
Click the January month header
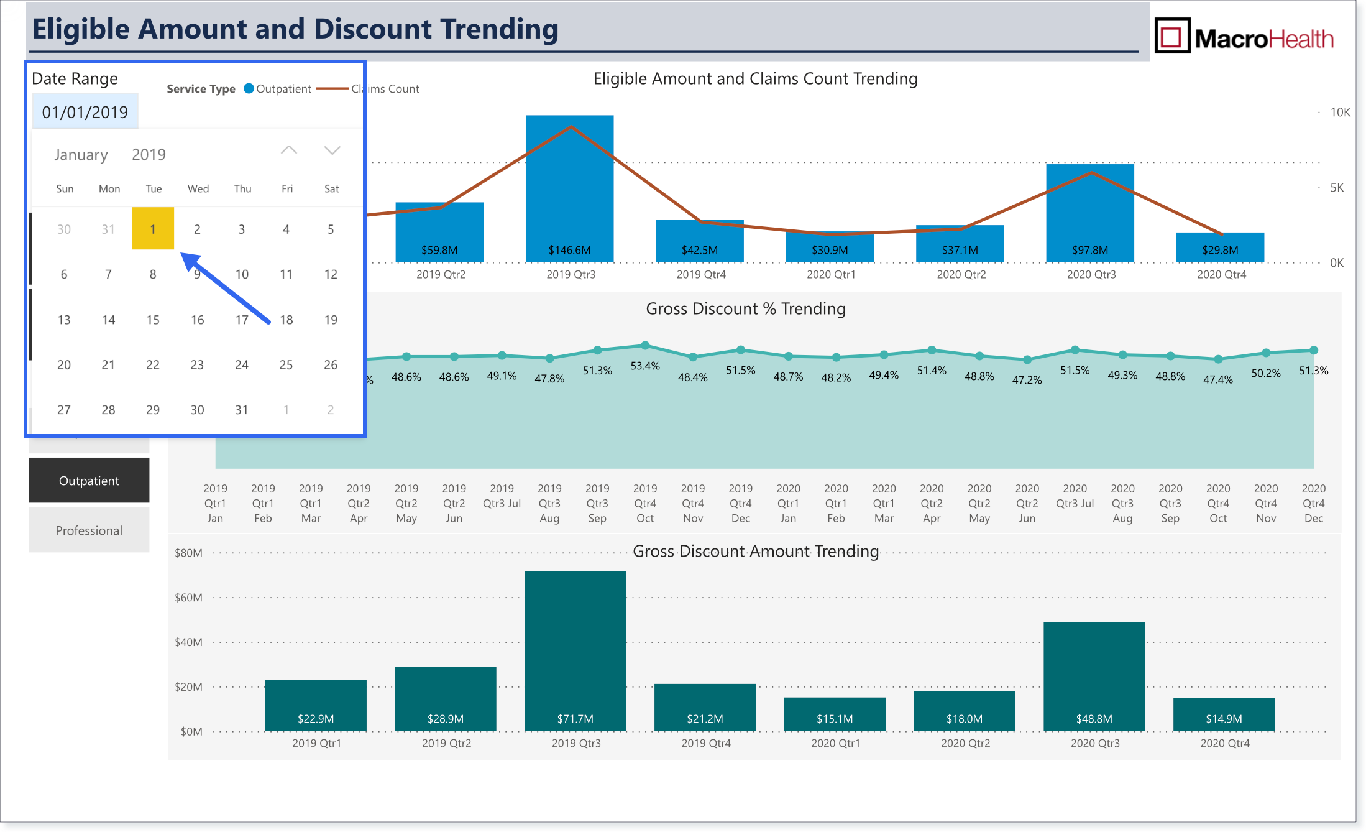81,154
